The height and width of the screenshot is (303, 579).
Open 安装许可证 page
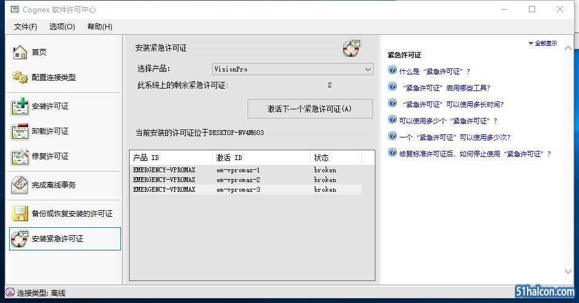[x=50, y=106]
